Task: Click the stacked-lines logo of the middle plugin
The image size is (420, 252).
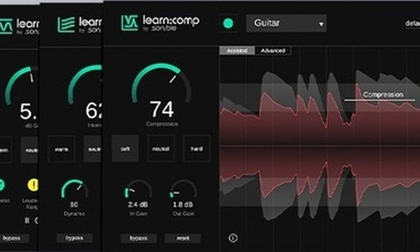Action: [66, 24]
